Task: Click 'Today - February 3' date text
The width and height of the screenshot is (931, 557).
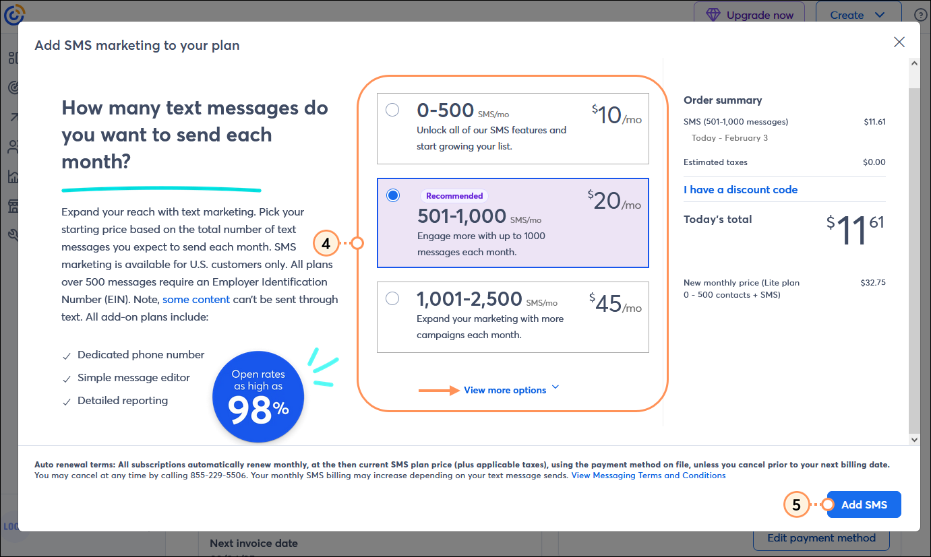Action: pos(729,138)
